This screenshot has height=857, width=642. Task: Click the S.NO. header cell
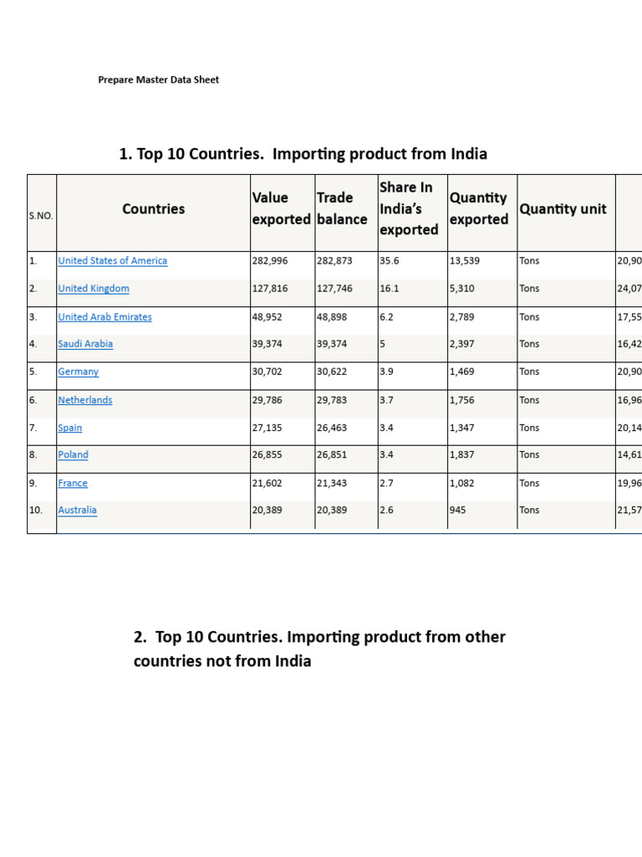click(41, 216)
